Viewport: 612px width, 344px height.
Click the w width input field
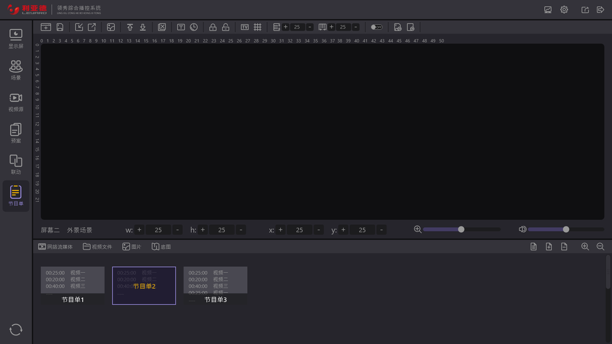158,230
